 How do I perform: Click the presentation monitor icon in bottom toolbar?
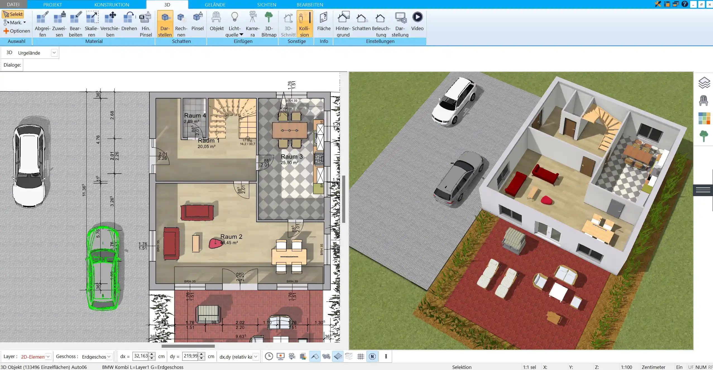tap(280, 356)
